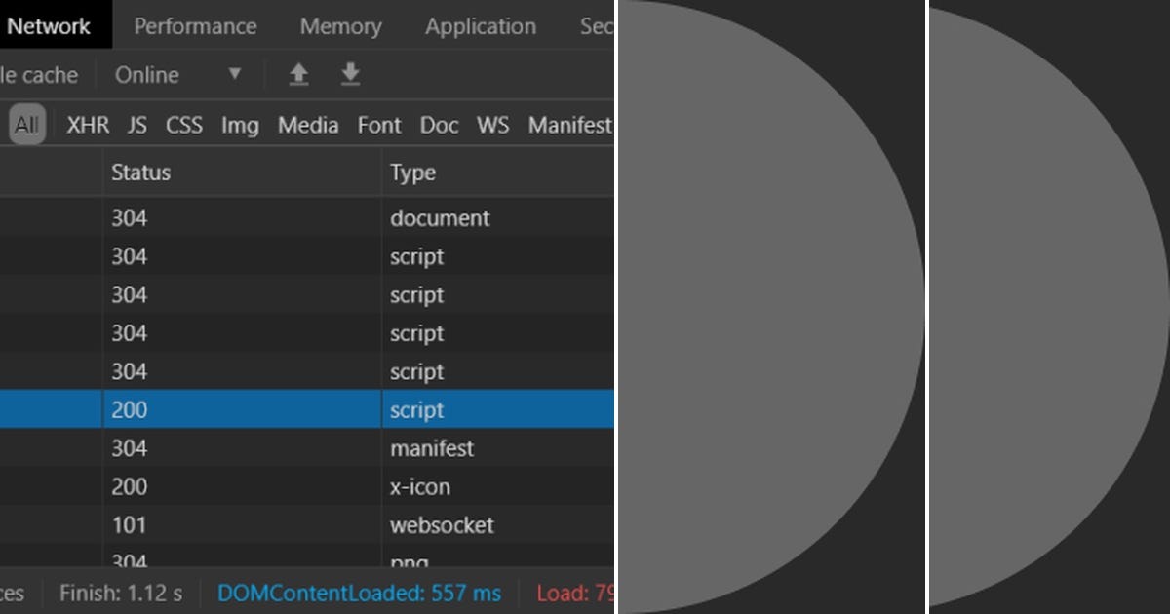Image resolution: width=1170 pixels, height=614 pixels.
Task: Click the Import HAR file icon
Action: pos(298,74)
